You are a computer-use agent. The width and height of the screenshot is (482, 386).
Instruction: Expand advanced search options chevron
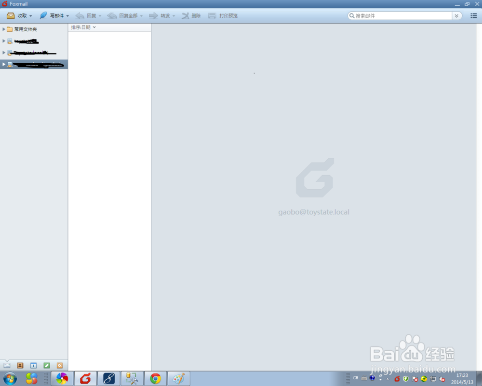pyautogui.click(x=456, y=16)
